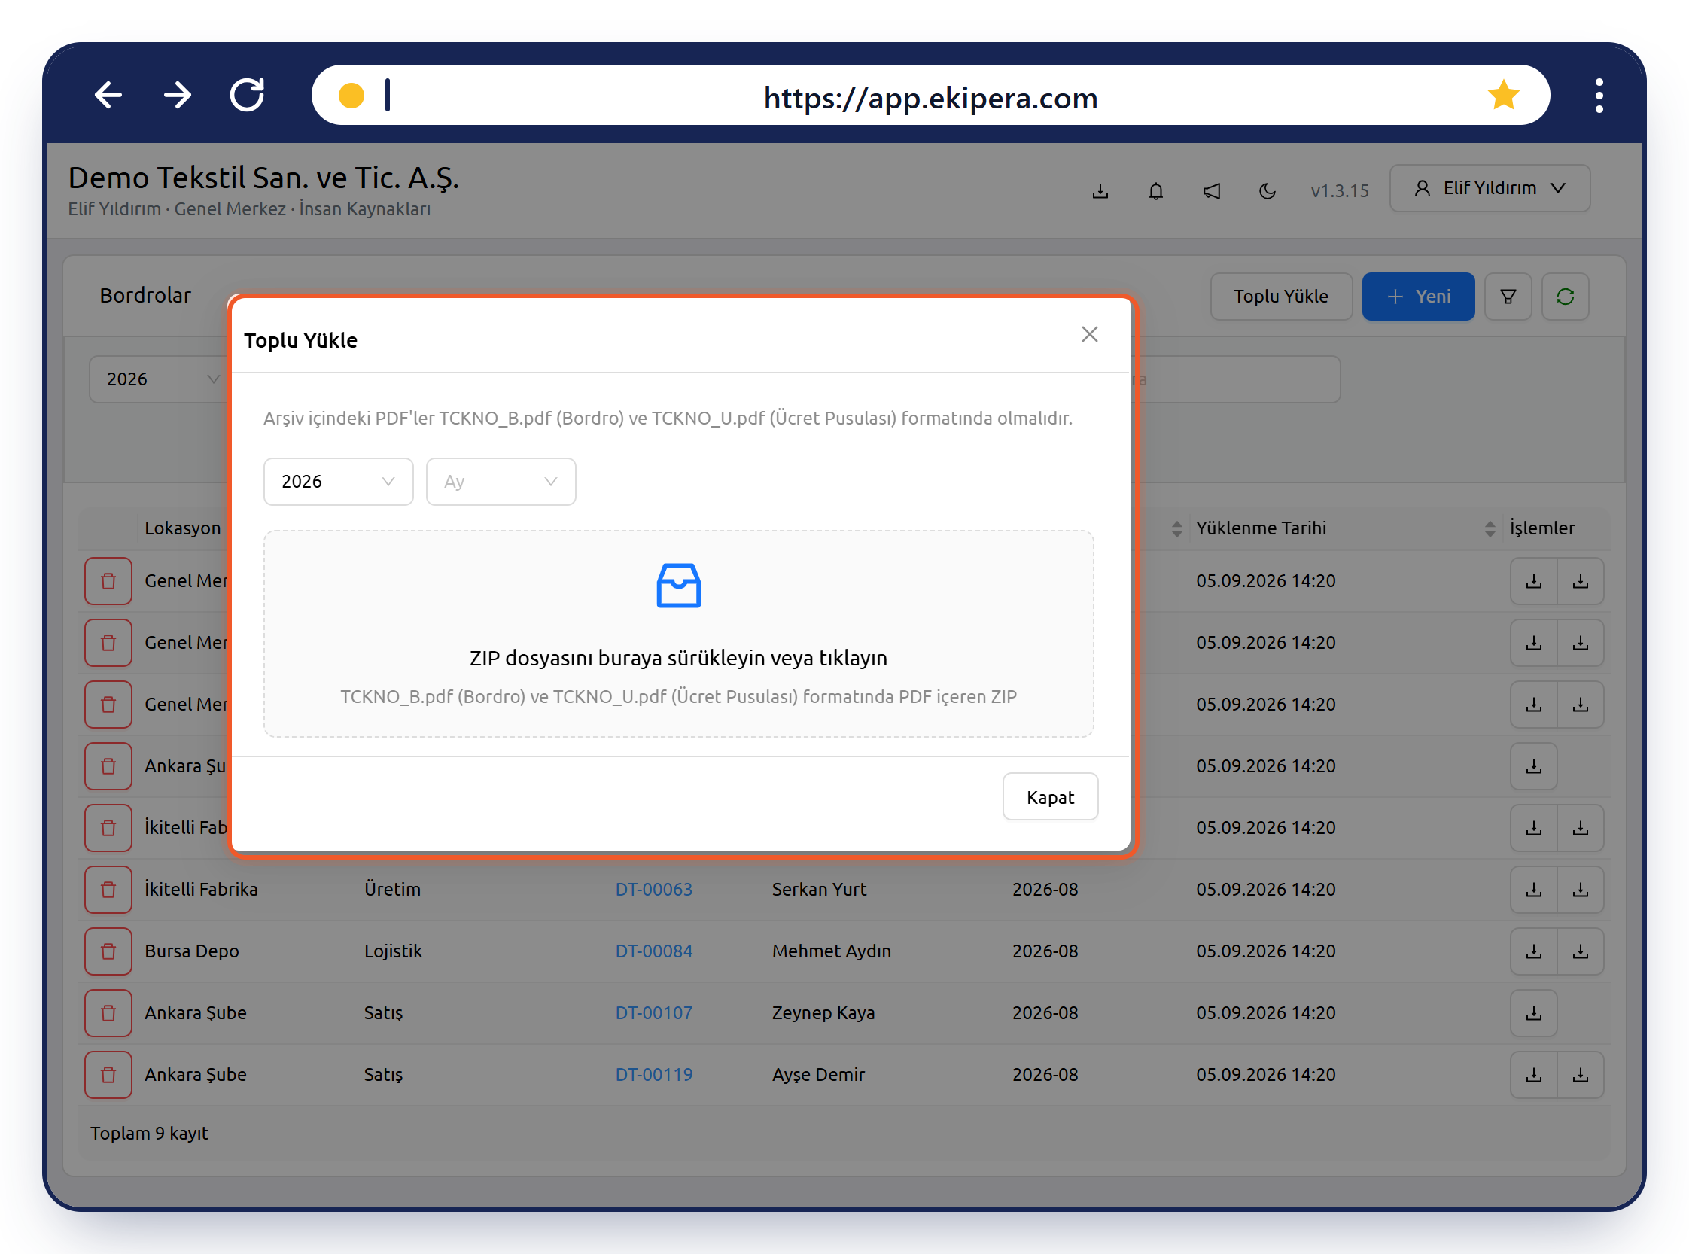Go forward with browser forward arrow
Image resolution: width=1689 pixels, height=1254 pixels.
(178, 96)
